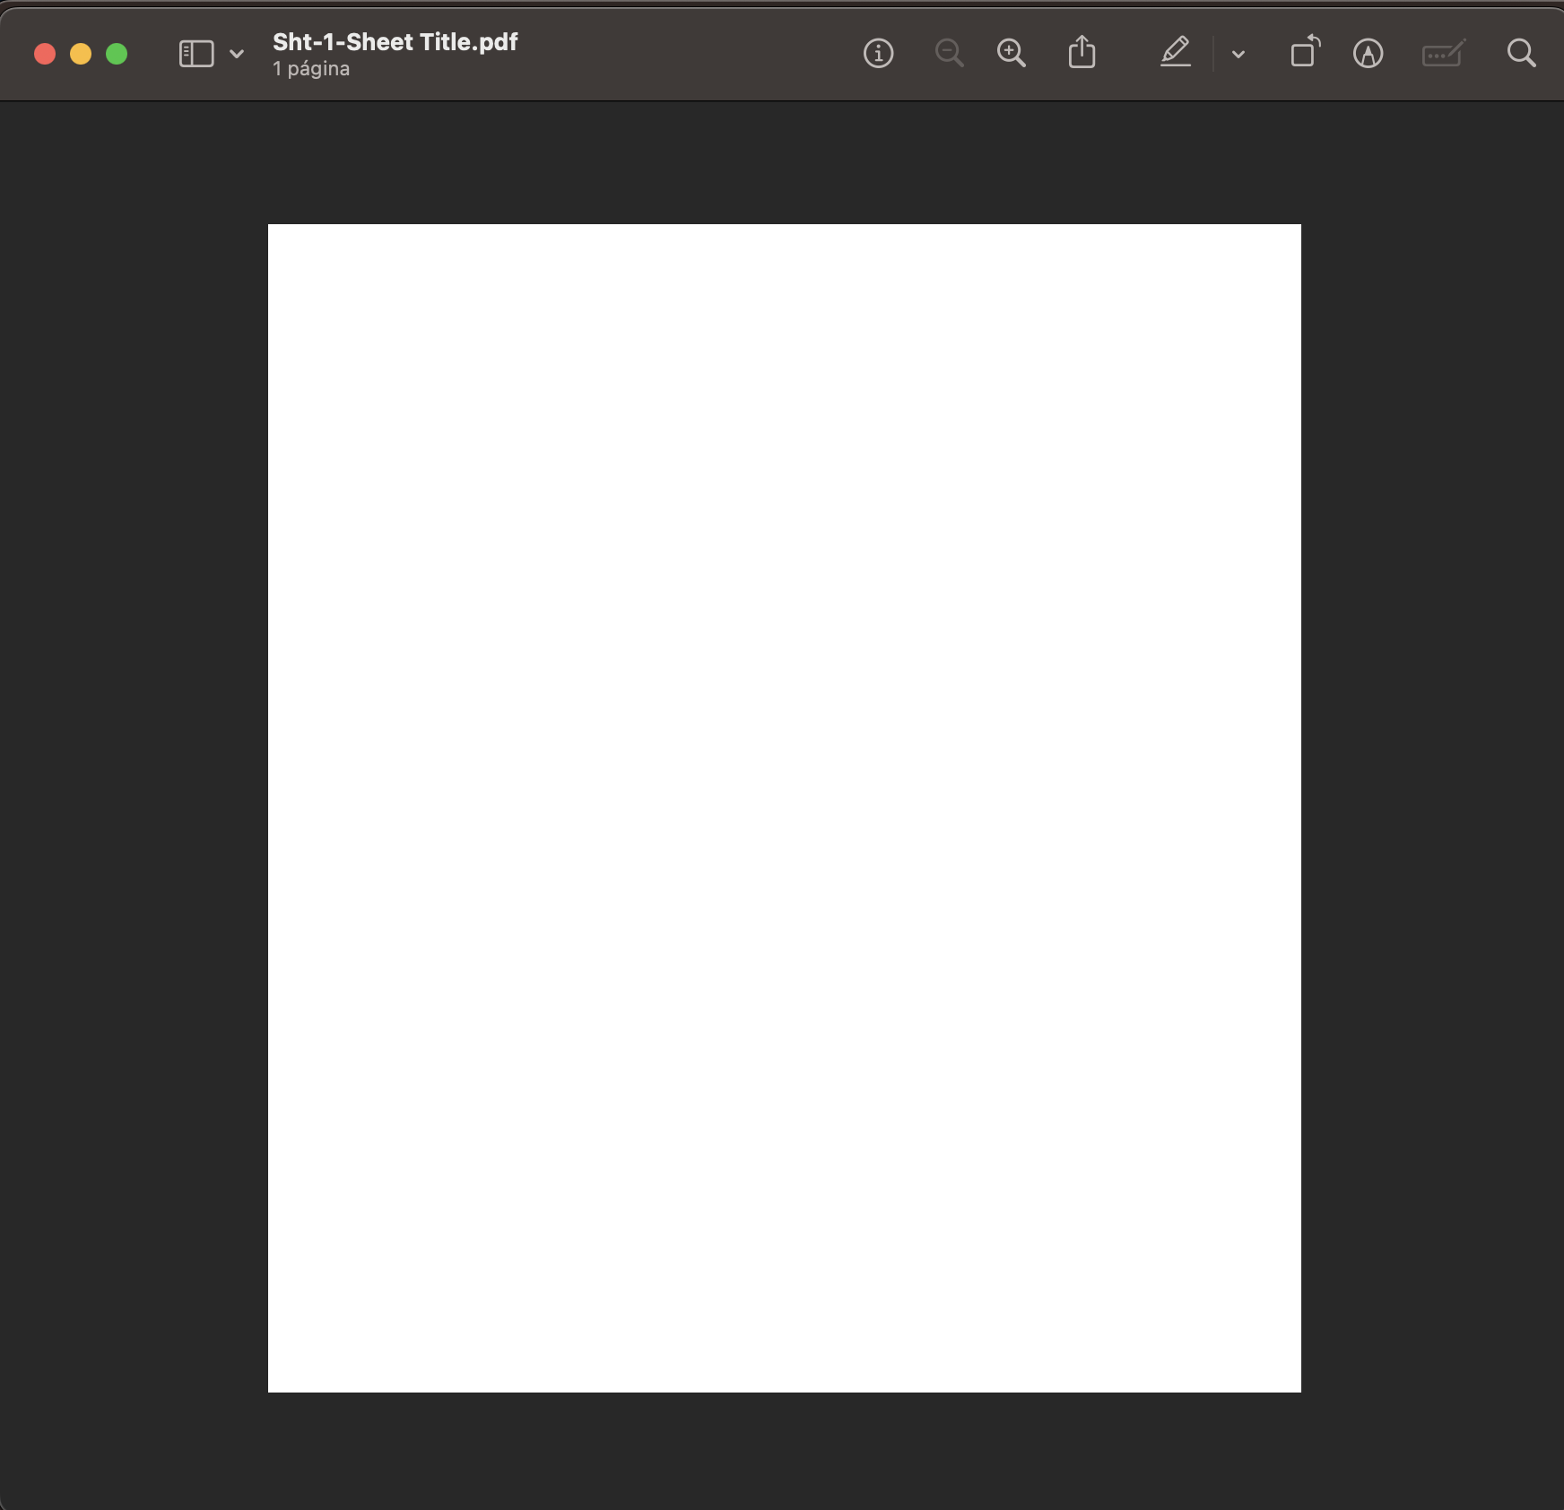
Task: Open the document info inspector
Action: 878,54
